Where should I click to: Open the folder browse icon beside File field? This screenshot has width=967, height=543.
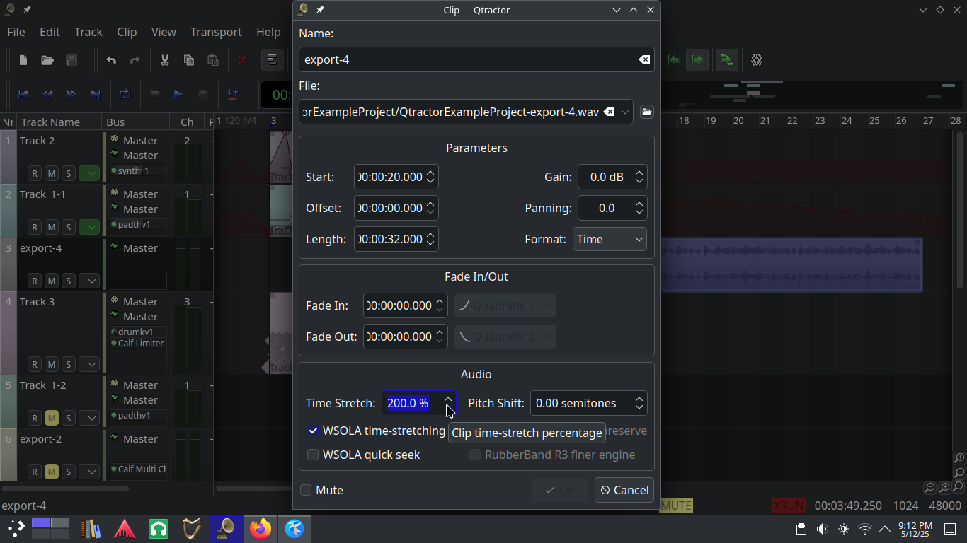[x=646, y=112]
